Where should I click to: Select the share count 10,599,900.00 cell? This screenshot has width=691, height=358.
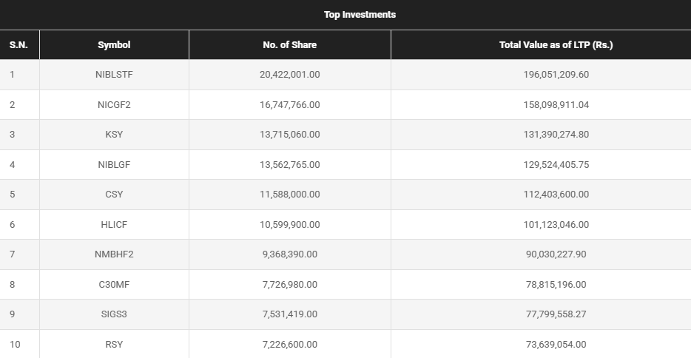coord(289,225)
